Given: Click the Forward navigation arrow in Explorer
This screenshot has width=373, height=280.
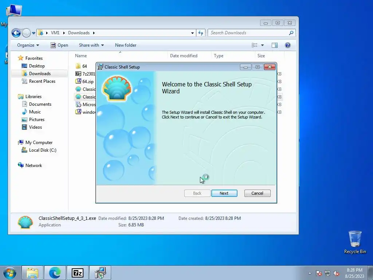Looking at the screenshot, I should 26,33.
